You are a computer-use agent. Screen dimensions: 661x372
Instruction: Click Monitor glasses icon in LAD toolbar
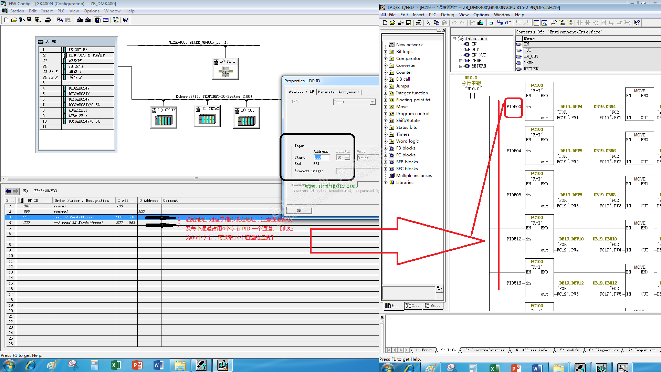click(x=508, y=23)
